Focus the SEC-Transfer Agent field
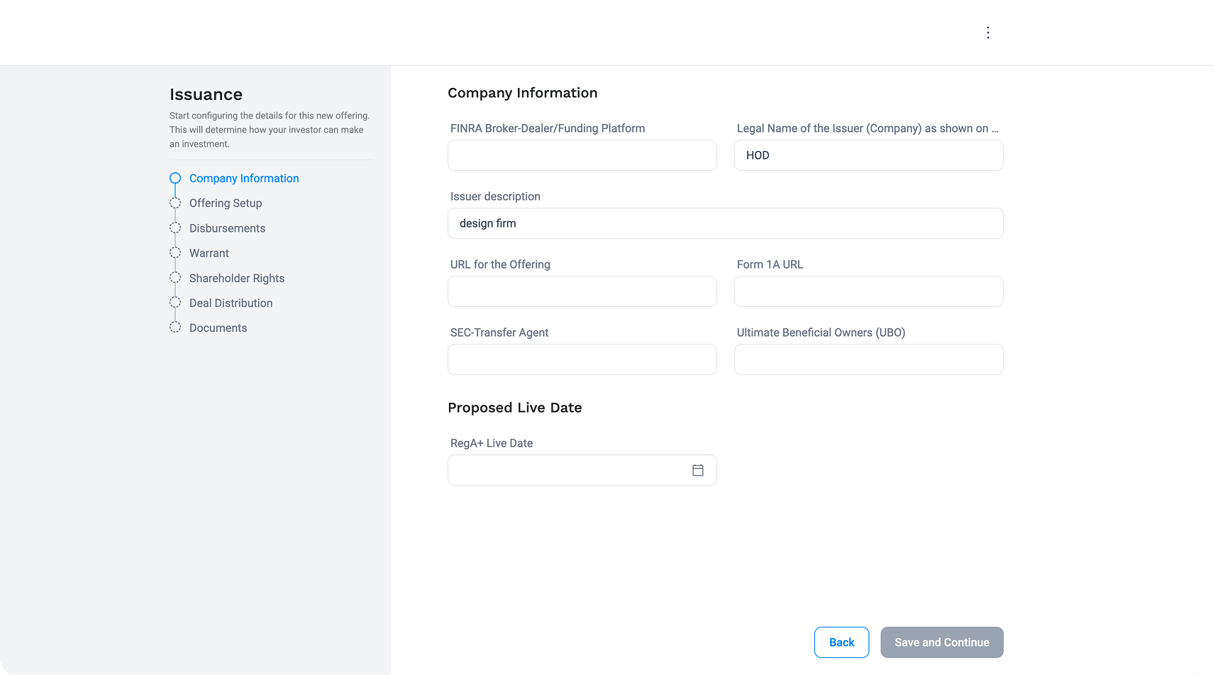Image resolution: width=1213 pixels, height=675 pixels. click(582, 359)
